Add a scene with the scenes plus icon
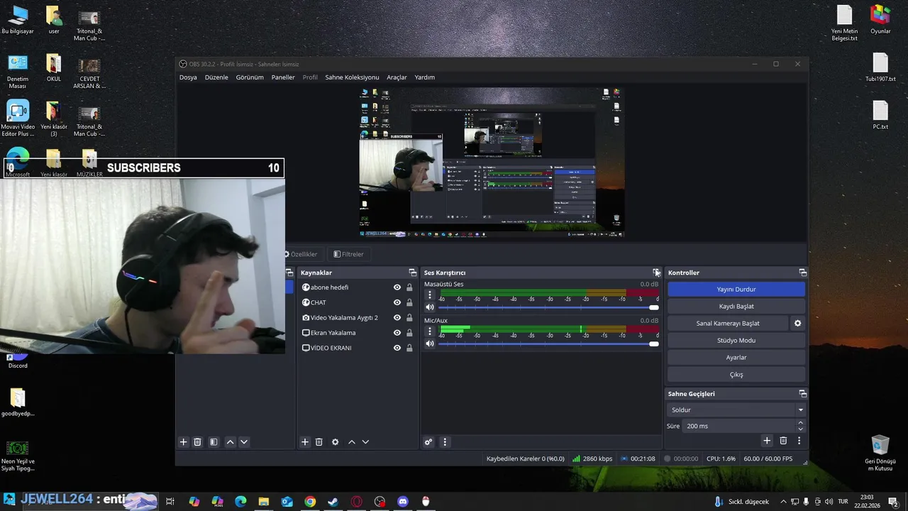Image resolution: width=908 pixels, height=511 pixels. click(183, 442)
